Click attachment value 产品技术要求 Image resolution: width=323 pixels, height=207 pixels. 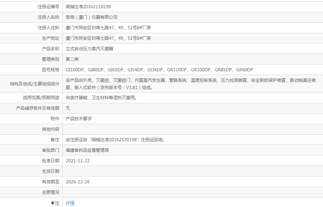(x=79, y=119)
